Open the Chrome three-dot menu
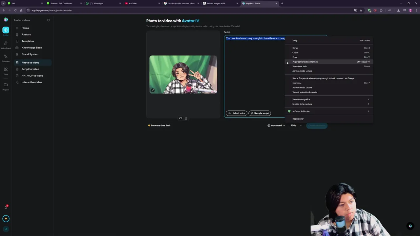The image size is (420, 236). click(x=416, y=10)
